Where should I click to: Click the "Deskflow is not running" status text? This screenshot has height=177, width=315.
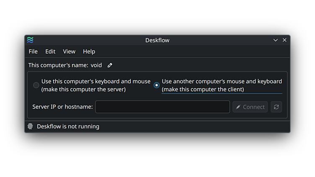[68, 126]
